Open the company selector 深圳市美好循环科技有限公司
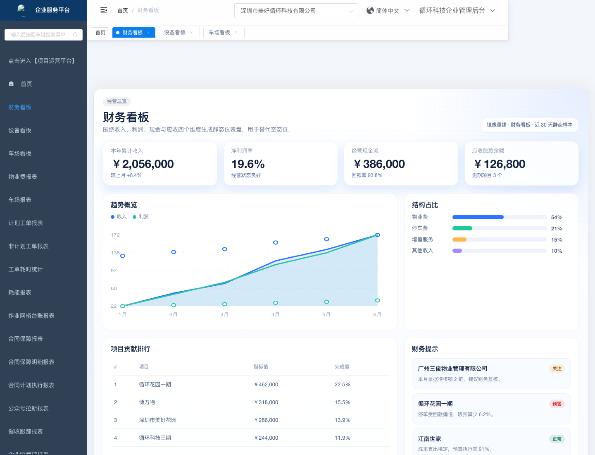 296,11
